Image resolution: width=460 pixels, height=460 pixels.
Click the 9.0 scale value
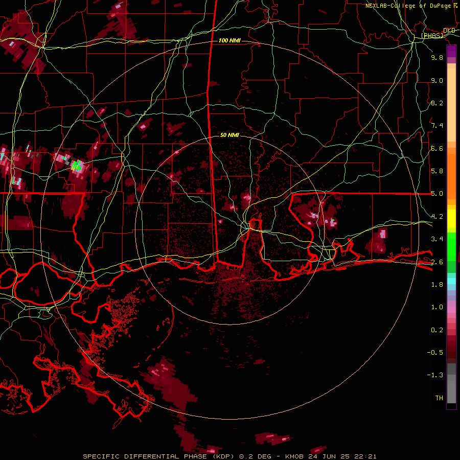437,80
